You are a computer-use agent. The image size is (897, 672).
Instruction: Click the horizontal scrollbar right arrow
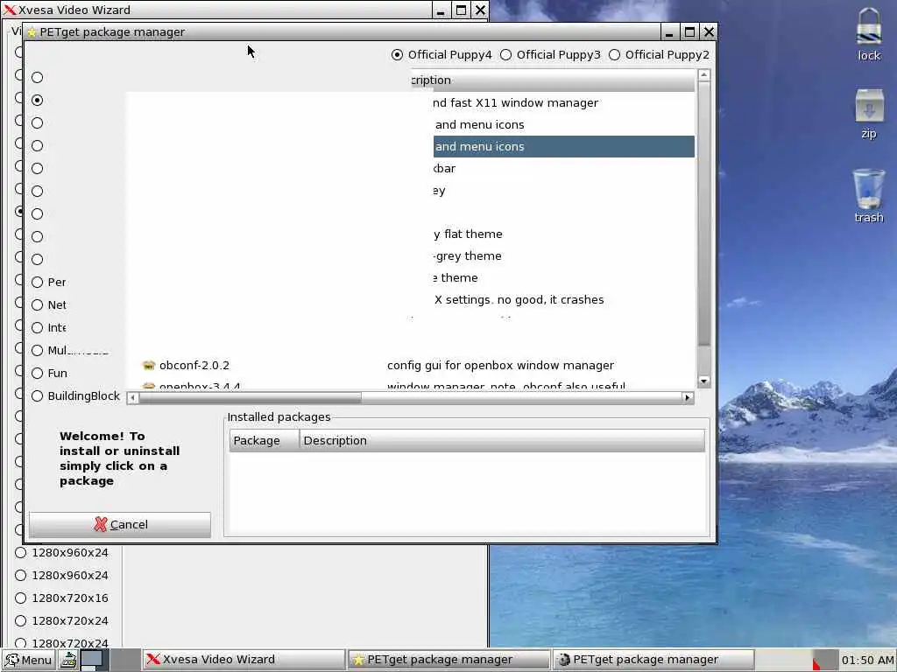(688, 398)
